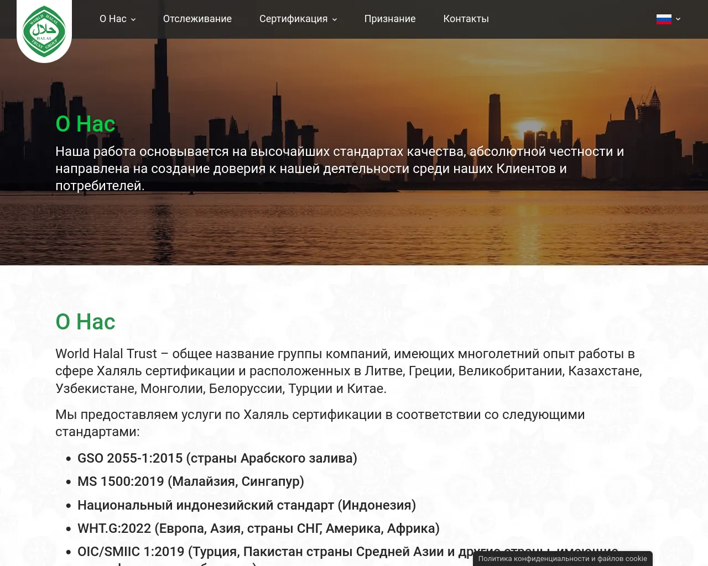Click the MS 1500:2019 list item

pyautogui.click(x=191, y=481)
